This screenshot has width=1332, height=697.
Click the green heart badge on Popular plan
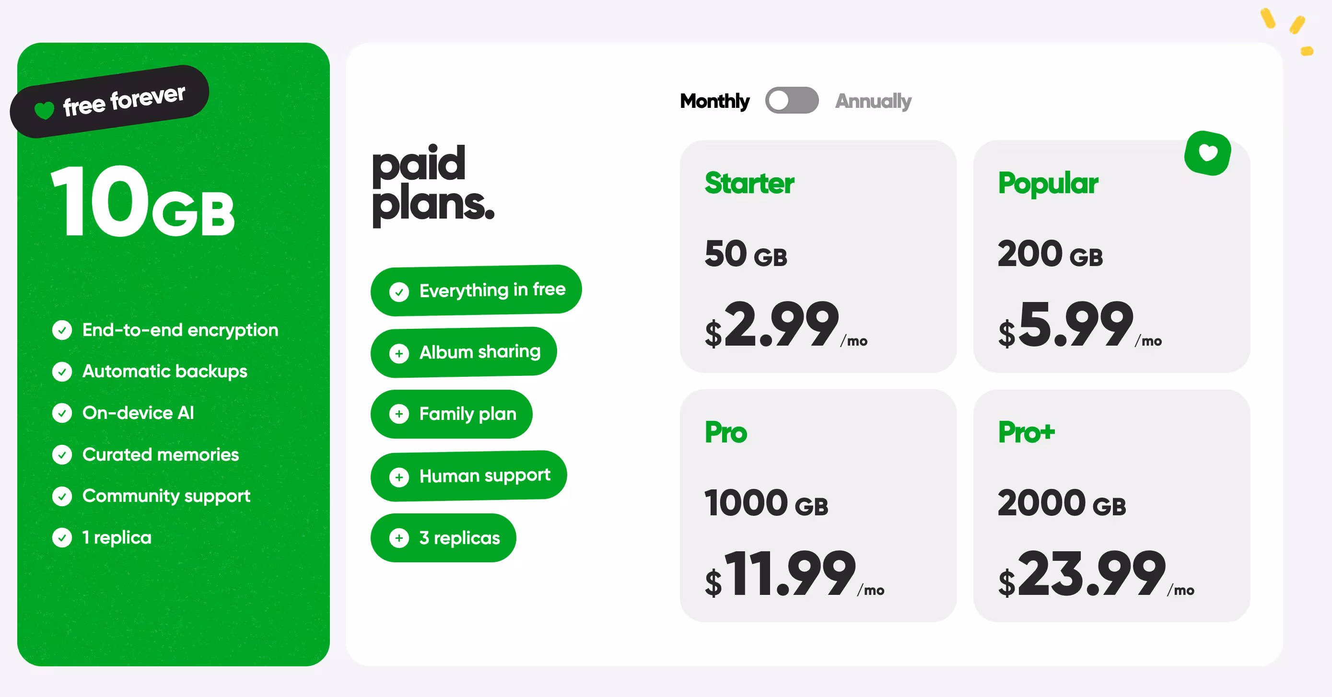(1207, 153)
